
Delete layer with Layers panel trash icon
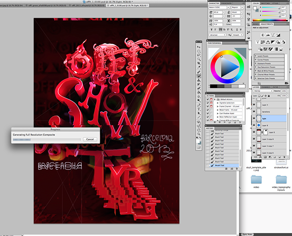point(284,157)
